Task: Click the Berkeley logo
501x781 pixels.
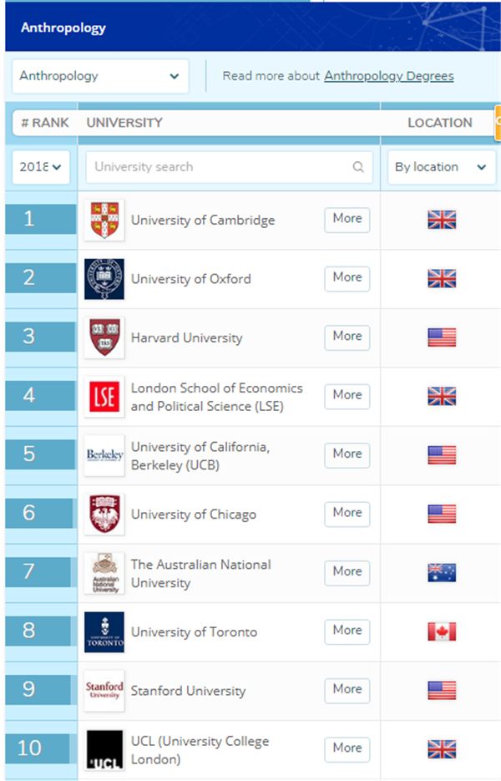Action: point(104,455)
